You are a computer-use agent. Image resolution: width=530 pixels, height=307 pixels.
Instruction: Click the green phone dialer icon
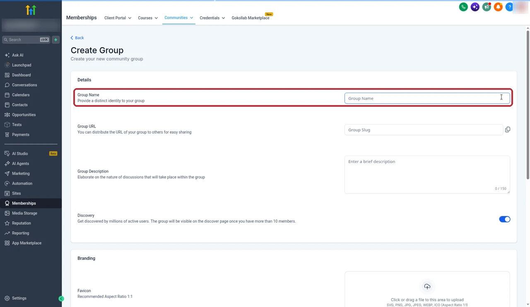(x=463, y=7)
